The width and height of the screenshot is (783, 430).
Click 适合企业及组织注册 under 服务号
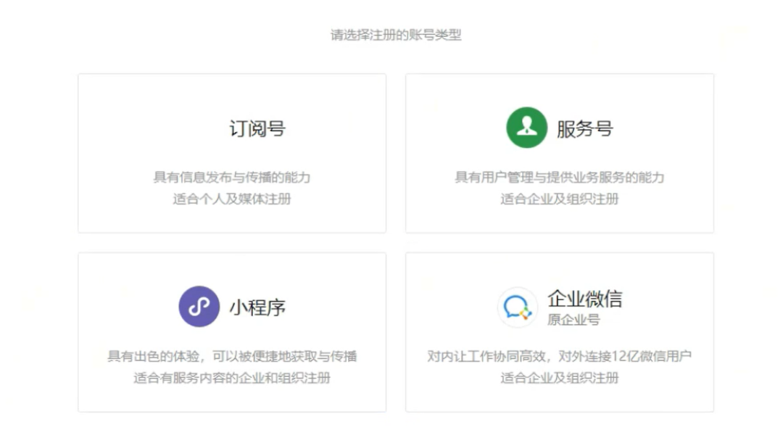[x=559, y=199]
